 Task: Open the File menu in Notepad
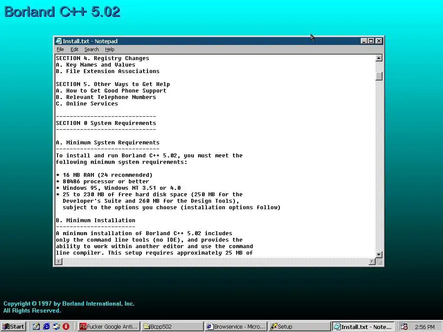point(60,49)
